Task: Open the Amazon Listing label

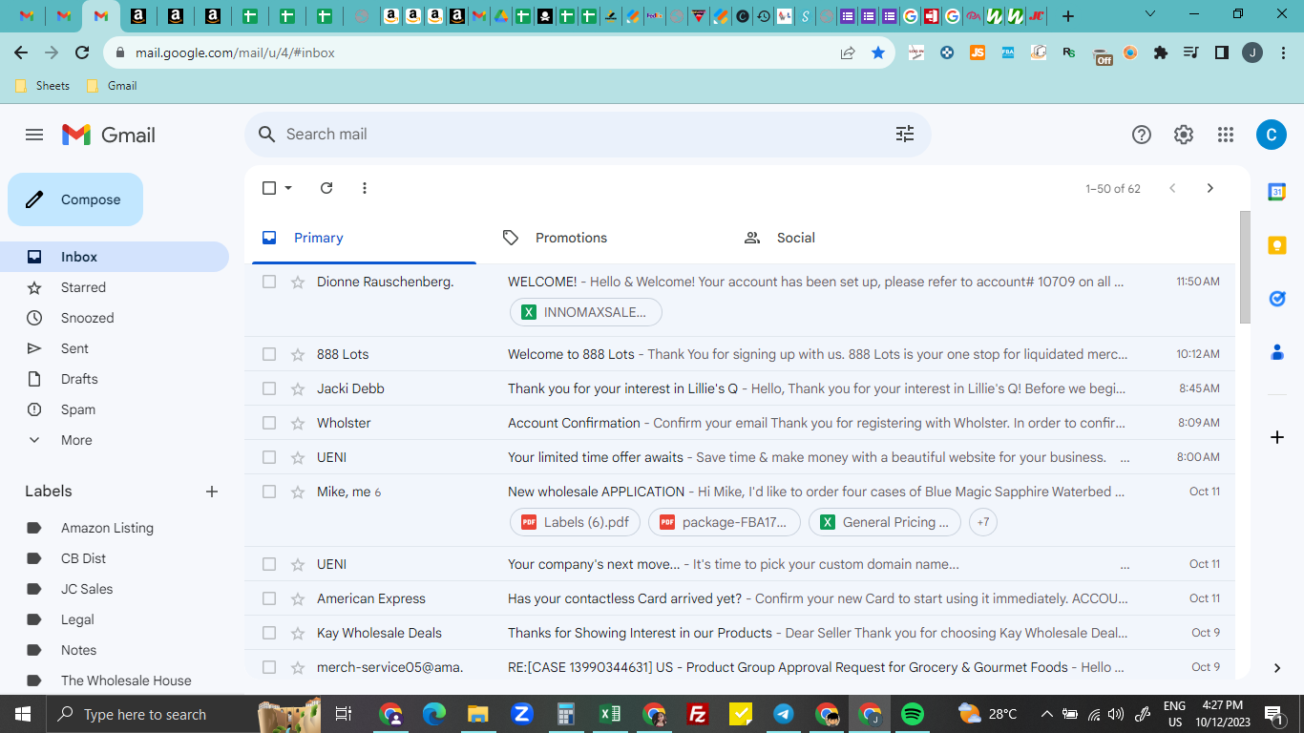Action: pyautogui.click(x=115, y=528)
